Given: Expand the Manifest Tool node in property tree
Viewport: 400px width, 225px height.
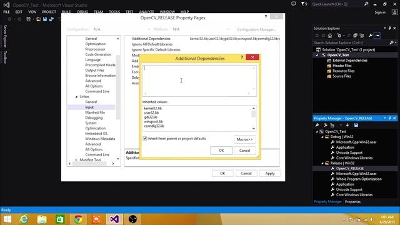Looking at the screenshot, I should click(x=76, y=160).
